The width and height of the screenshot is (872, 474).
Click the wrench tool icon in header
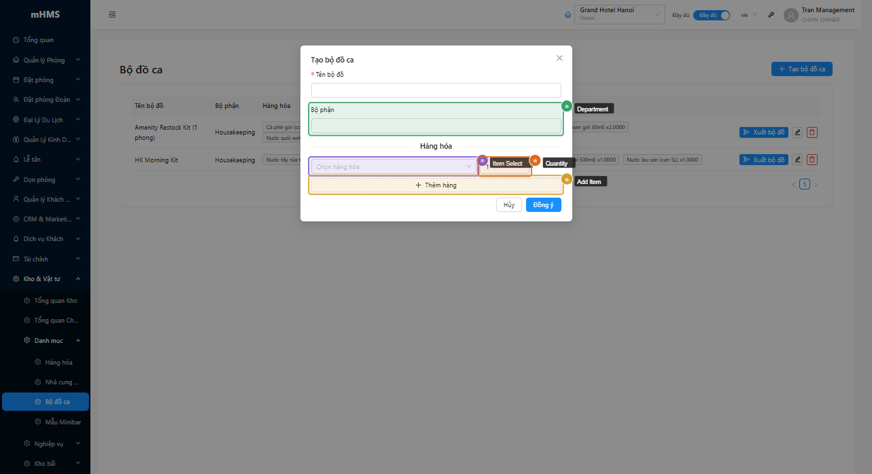(x=771, y=15)
